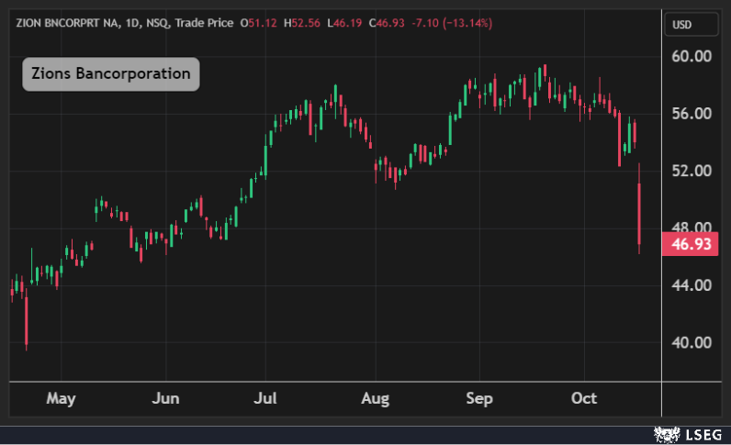Click the latest large red candlestick

click(639, 216)
